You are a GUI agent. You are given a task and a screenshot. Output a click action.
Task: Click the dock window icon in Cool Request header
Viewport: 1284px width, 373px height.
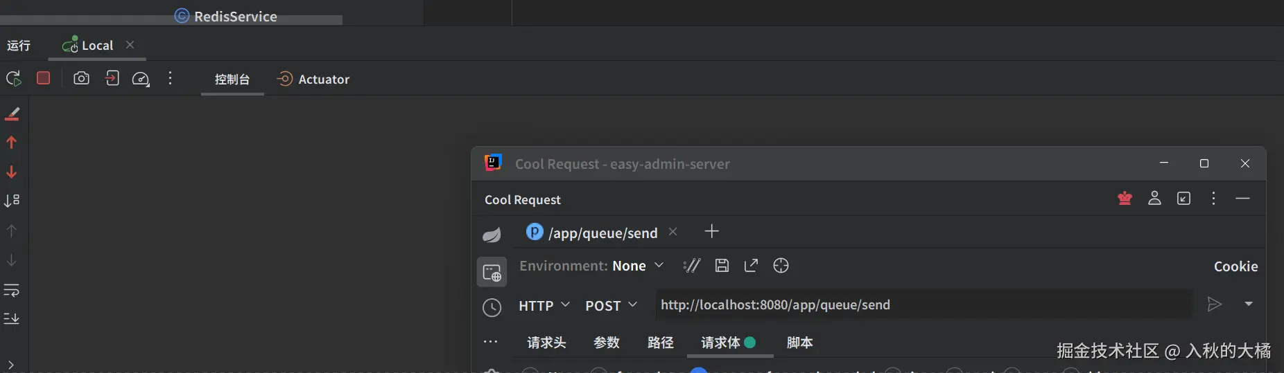1184,199
